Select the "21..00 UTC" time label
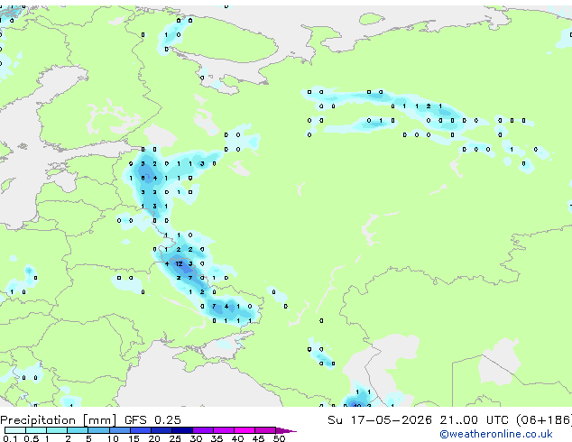572x442 pixels. [x=474, y=420]
